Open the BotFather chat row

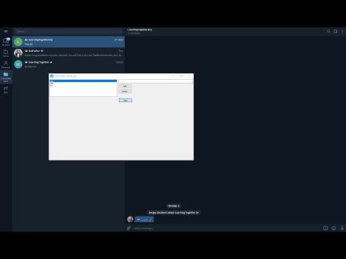(x=68, y=53)
